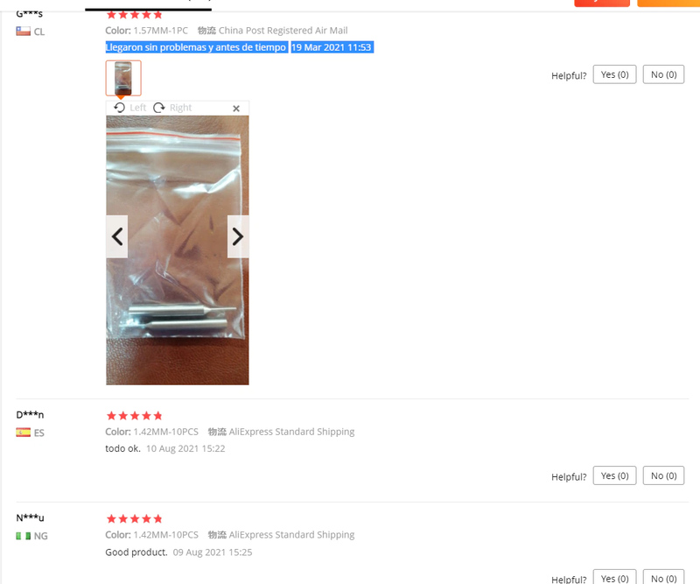Close the enlarged review photo viewer
Screen dimensions: 700x584
click(x=236, y=108)
